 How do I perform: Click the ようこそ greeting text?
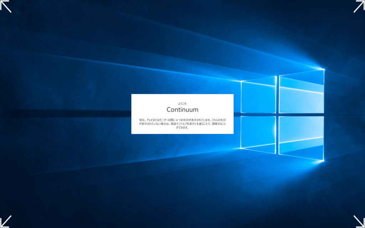point(182,104)
